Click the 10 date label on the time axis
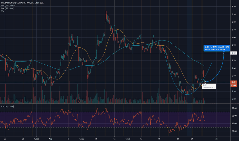 click(96, 139)
